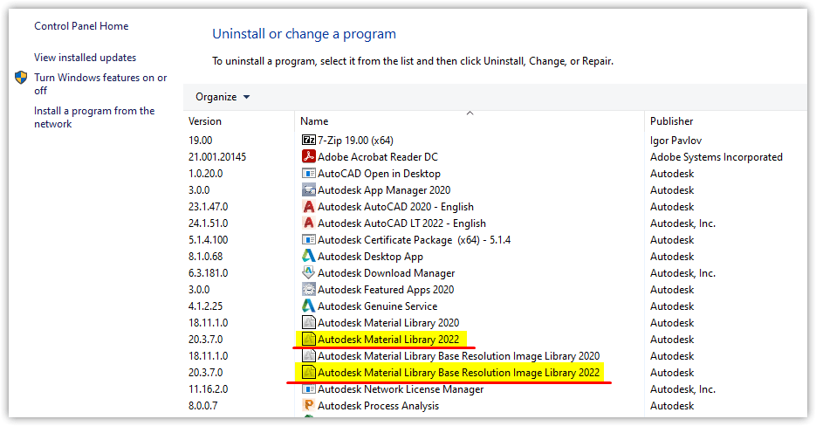The image size is (816, 426).
Task: Click version 19.00 cell
Action: point(201,141)
